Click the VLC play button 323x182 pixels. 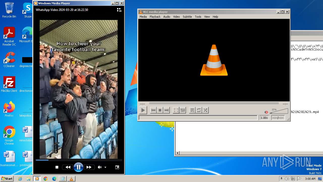[x=143, y=110]
